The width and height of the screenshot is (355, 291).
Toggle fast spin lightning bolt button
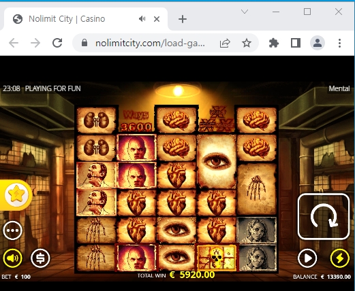coord(340,258)
